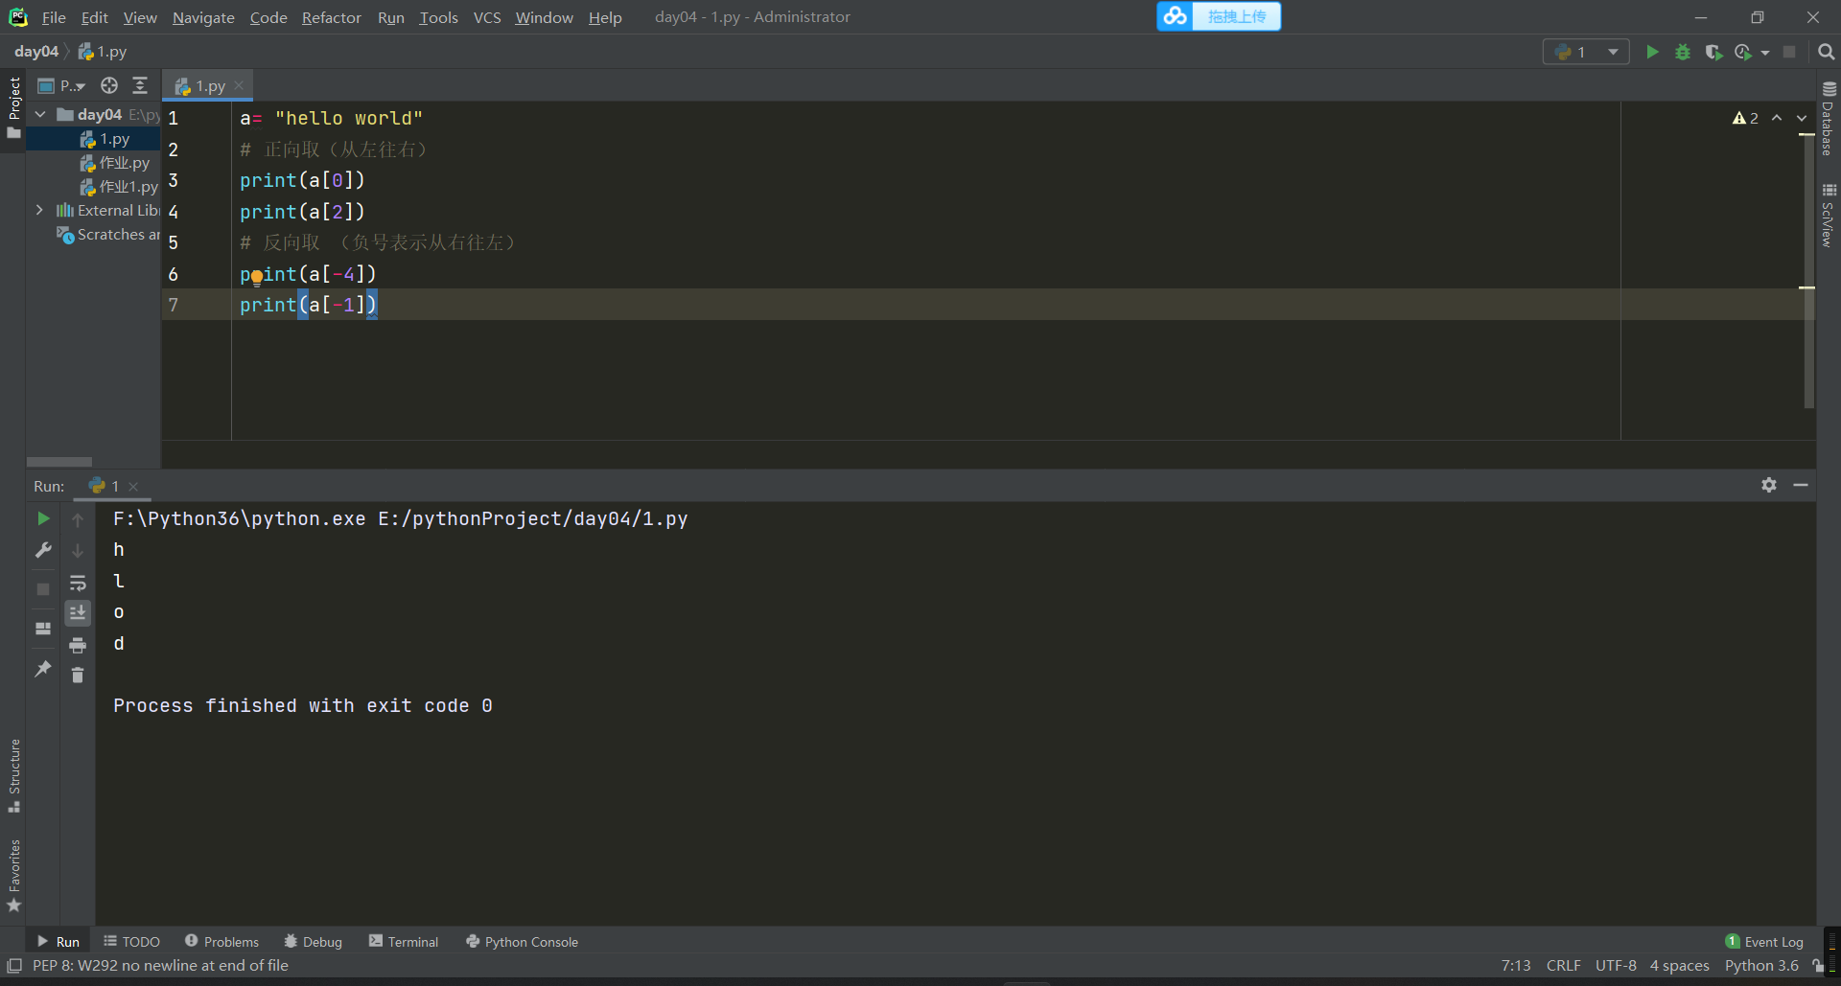
Task: Run the program with the green toolbar arrow
Action: coord(1652,52)
